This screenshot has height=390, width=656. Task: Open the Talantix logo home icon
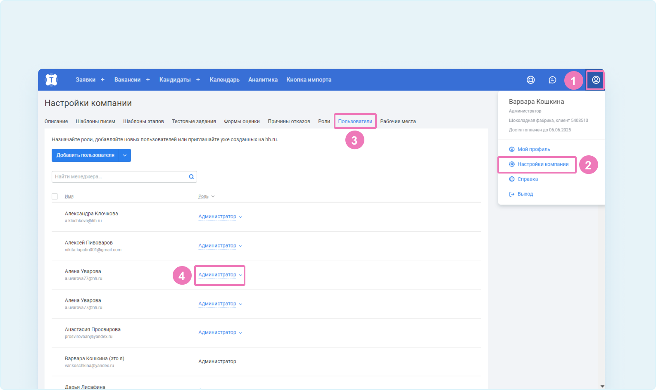(x=51, y=80)
